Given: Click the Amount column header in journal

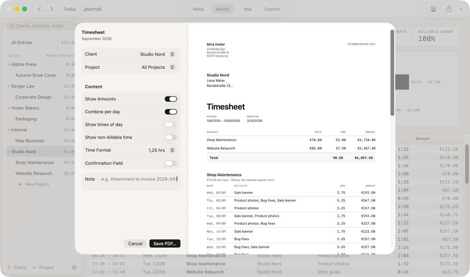Looking at the screenshot, I should (x=422, y=139).
